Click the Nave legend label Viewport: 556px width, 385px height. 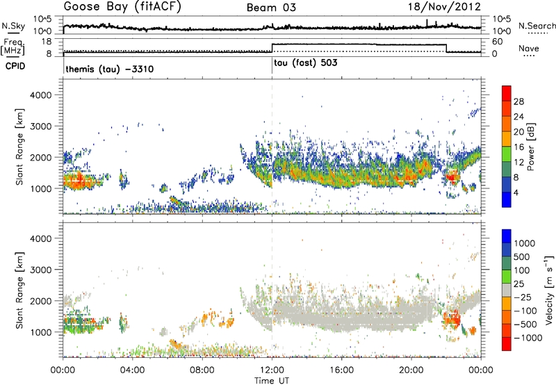[x=529, y=48]
